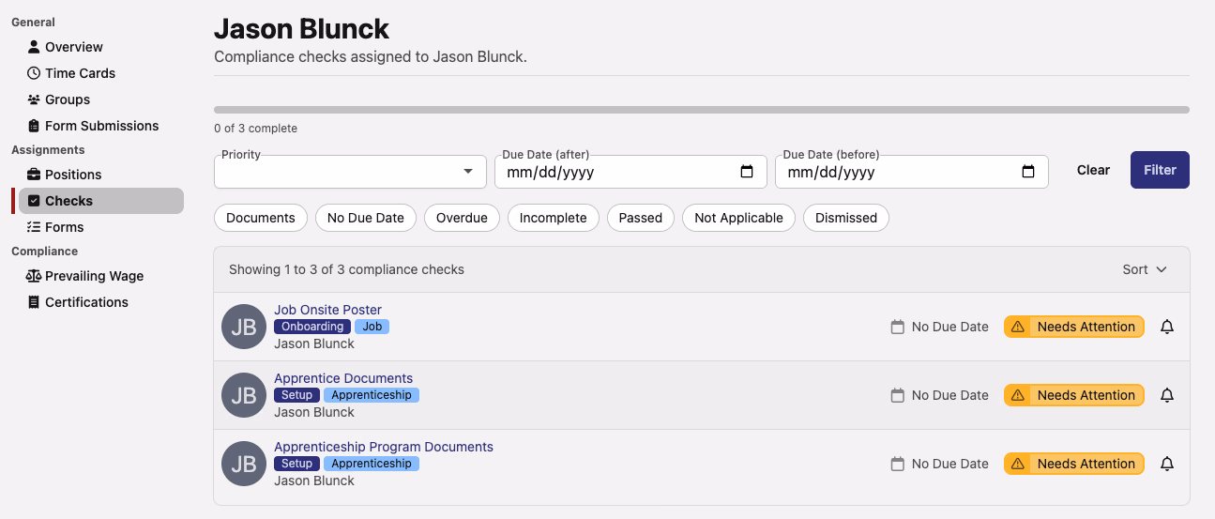Viewport: 1215px width, 519px height.
Task: Click warning triangle on Apprentice Documents badge
Action: click(1018, 395)
